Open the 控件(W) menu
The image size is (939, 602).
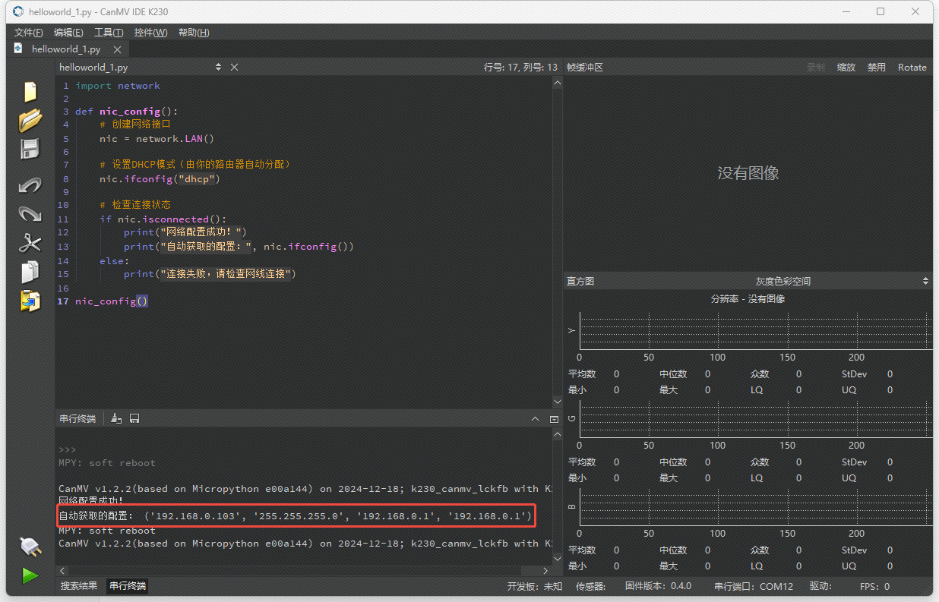150,33
